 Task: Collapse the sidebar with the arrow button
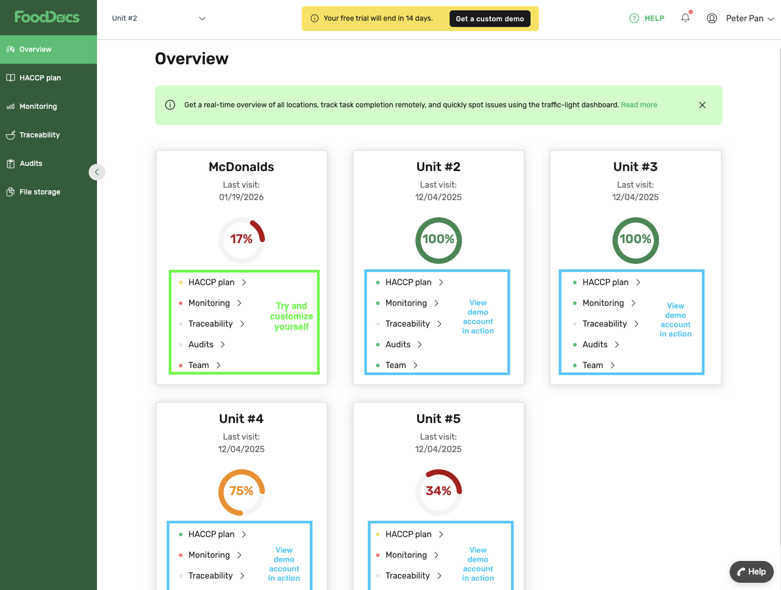pos(97,172)
